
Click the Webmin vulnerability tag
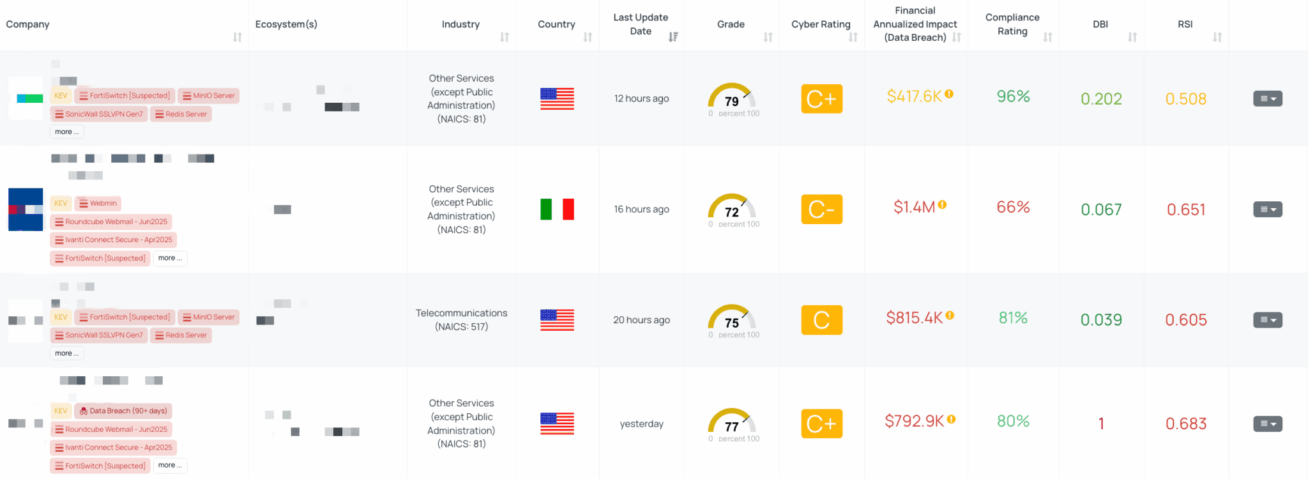[98, 203]
